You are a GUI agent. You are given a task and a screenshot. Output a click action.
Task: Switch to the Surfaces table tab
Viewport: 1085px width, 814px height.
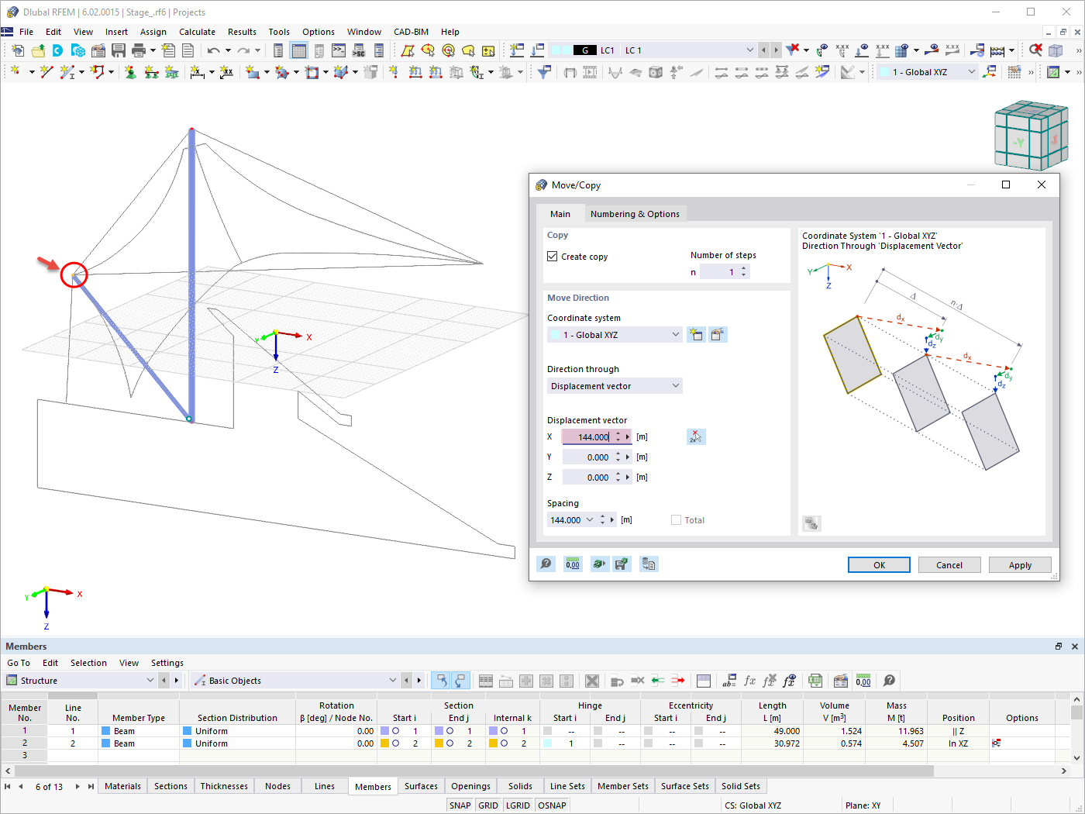(x=421, y=786)
